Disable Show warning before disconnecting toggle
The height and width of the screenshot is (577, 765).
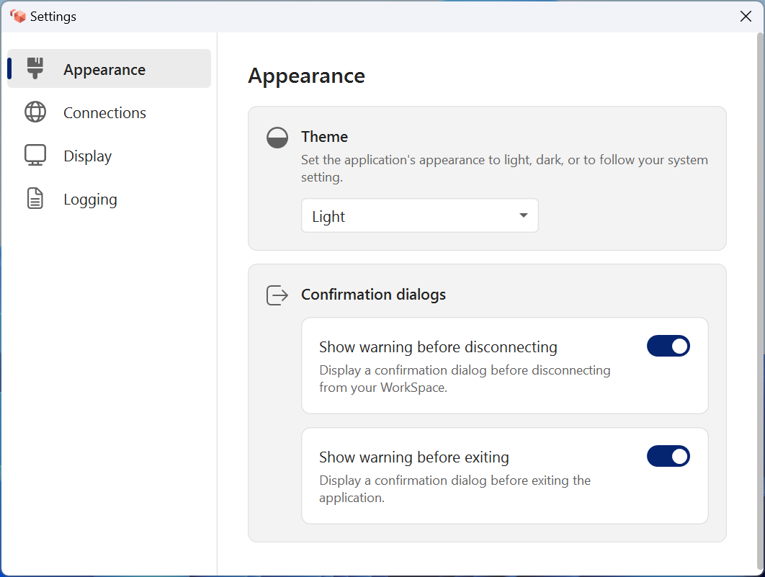(x=668, y=346)
